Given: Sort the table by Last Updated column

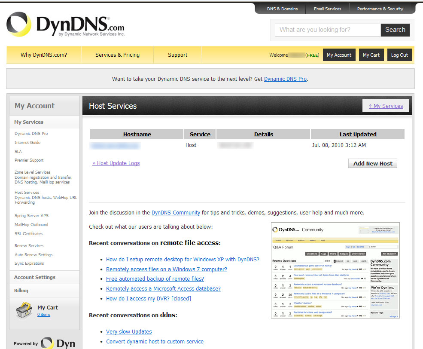Looking at the screenshot, I should [358, 134].
